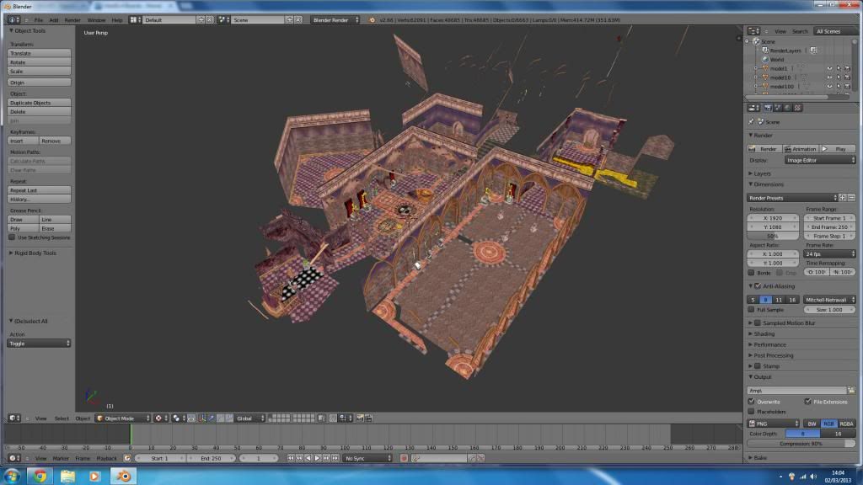The image size is (863, 485).
Task: Click the OpenGL render image icon
Action: [360, 418]
